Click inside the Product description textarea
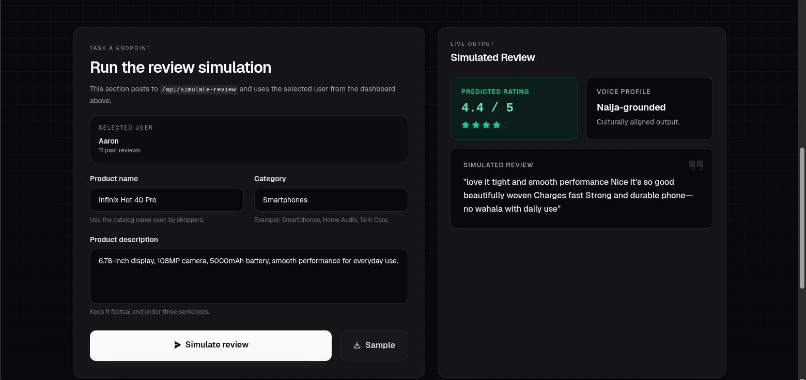 click(x=249, y=276)
